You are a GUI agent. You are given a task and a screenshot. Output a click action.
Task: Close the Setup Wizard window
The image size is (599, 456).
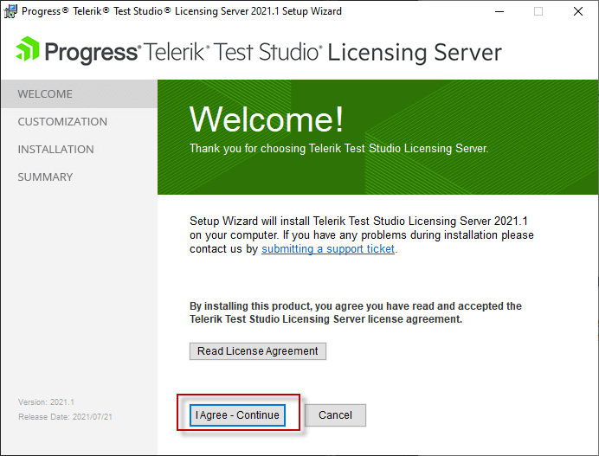578,11
